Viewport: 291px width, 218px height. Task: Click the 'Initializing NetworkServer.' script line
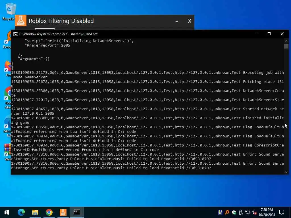pos(79,41)
